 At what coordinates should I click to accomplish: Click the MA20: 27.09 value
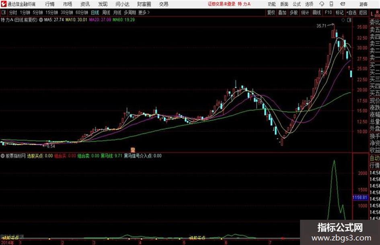pos(100,20)
